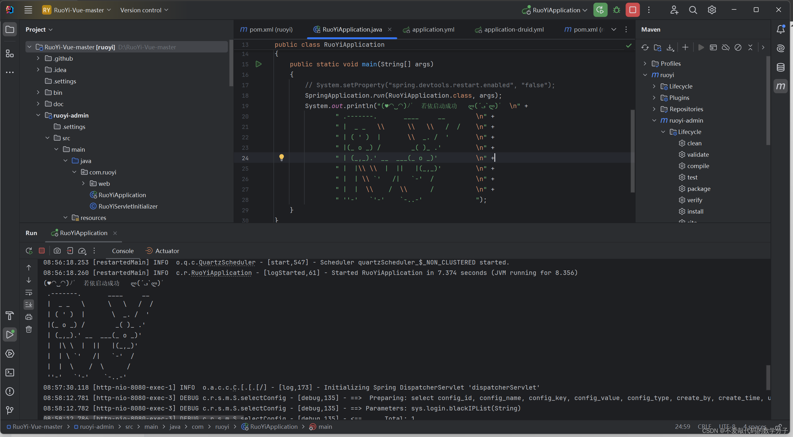Toggle Maven offline mode icon
This screenshot has height=437, width=793.
point(726,47)
